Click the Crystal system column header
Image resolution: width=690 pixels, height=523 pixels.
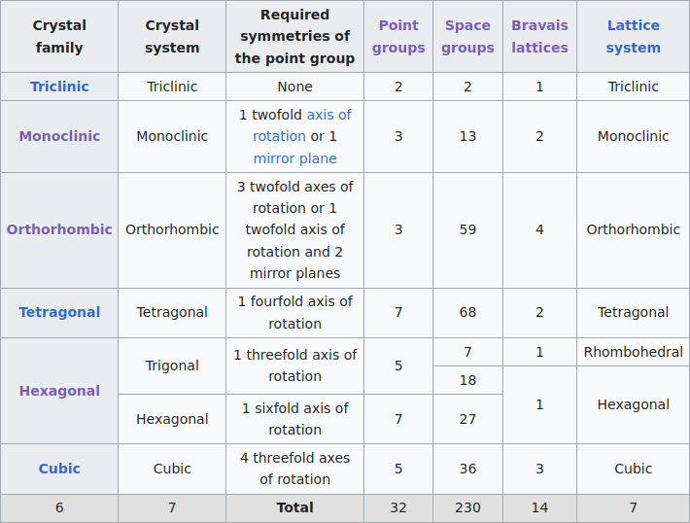[x=172, y=36]
